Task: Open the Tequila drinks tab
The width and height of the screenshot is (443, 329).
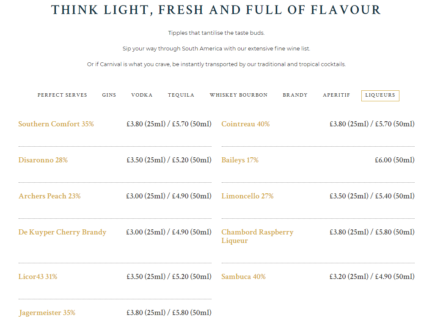Action: point(181,95)
